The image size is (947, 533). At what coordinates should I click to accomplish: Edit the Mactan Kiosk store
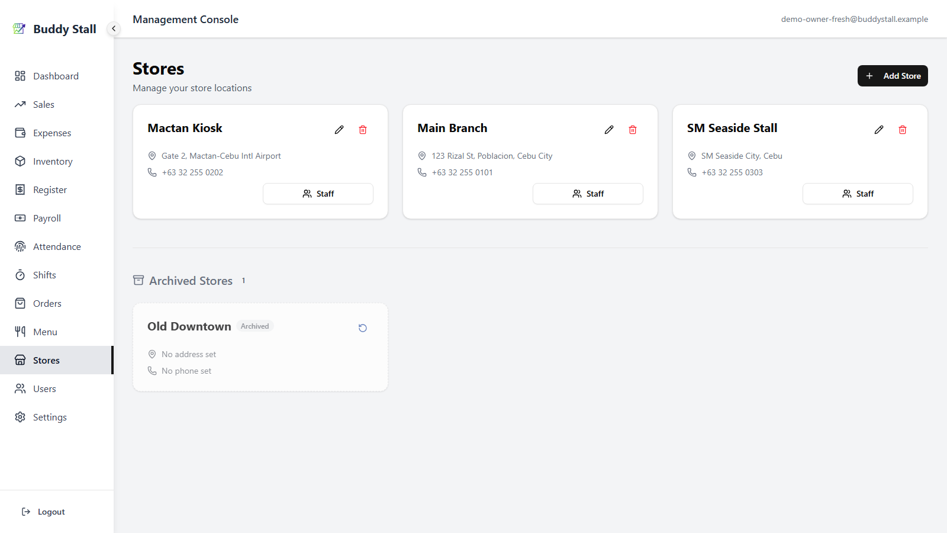click(x=339, y=130)
